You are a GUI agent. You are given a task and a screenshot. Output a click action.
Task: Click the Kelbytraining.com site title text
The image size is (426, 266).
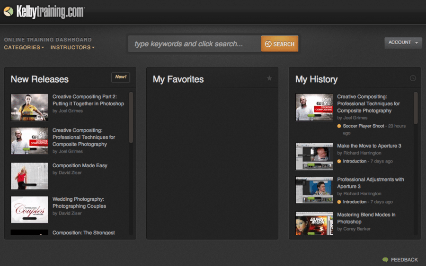(x=51, y=12)
